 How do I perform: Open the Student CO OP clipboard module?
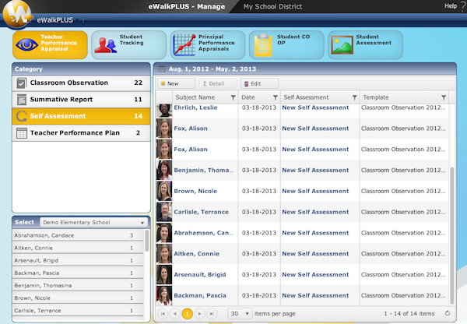pos(286,44)
